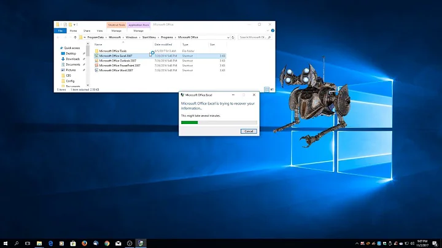Open network icon in system tray
The image size is (442, 248).
406,244
